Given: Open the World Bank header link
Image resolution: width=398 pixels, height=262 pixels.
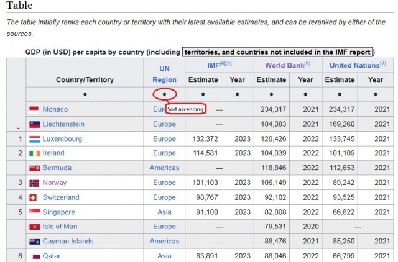Looking at the screenshot, I should pyautogui.click(x=285, y=65).
